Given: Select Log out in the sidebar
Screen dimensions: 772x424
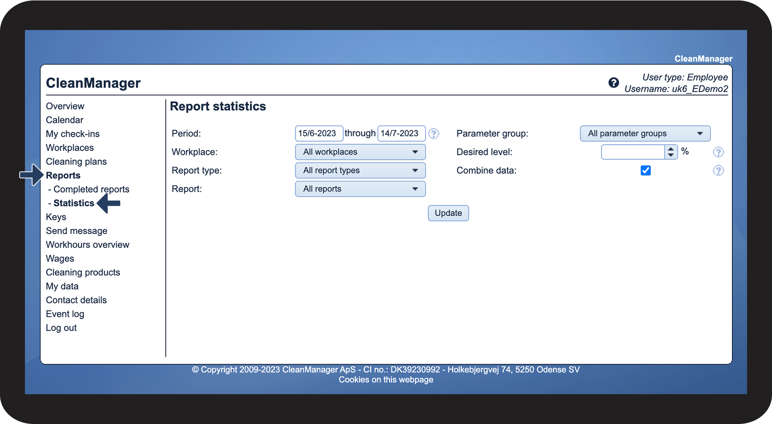Looking at the screenshot, I should coord(61,328).
